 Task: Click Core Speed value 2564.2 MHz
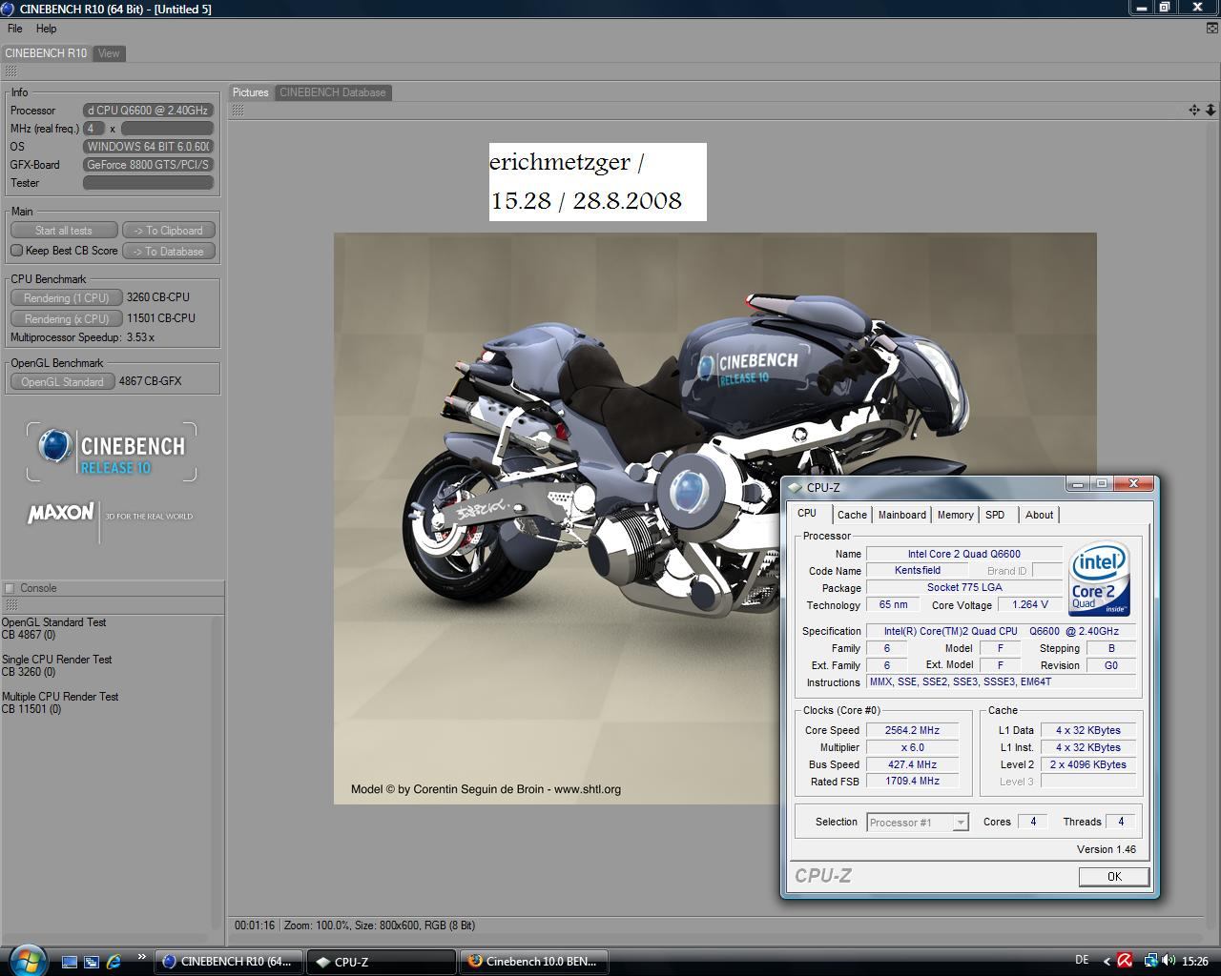[x=912, y=731]
